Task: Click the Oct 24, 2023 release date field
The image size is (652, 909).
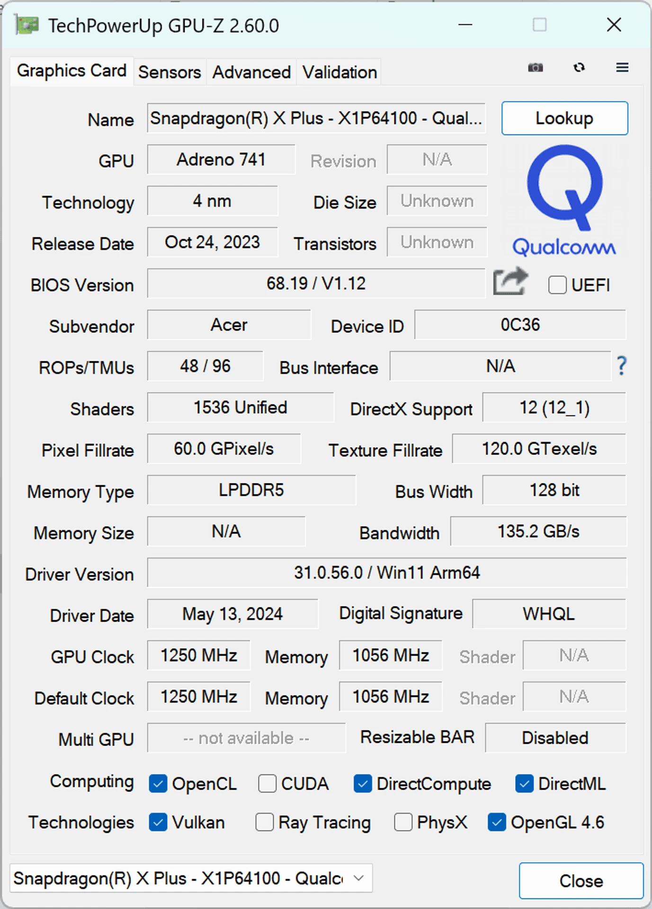Action: tap(212, 242)
